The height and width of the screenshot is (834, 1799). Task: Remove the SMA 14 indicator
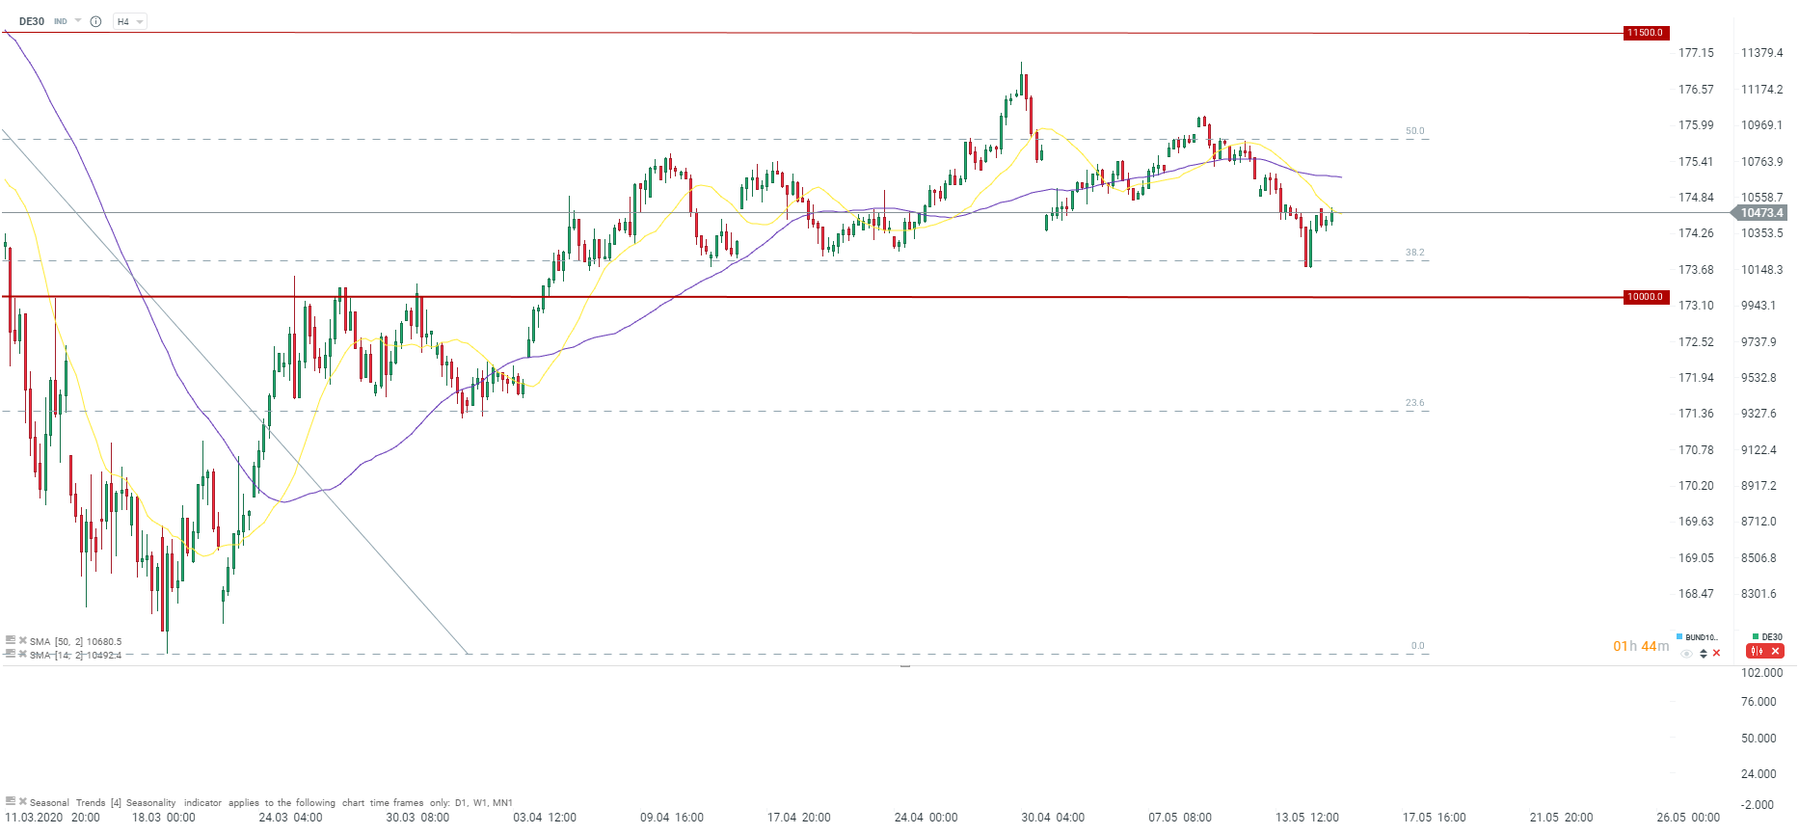pos(22,654)
